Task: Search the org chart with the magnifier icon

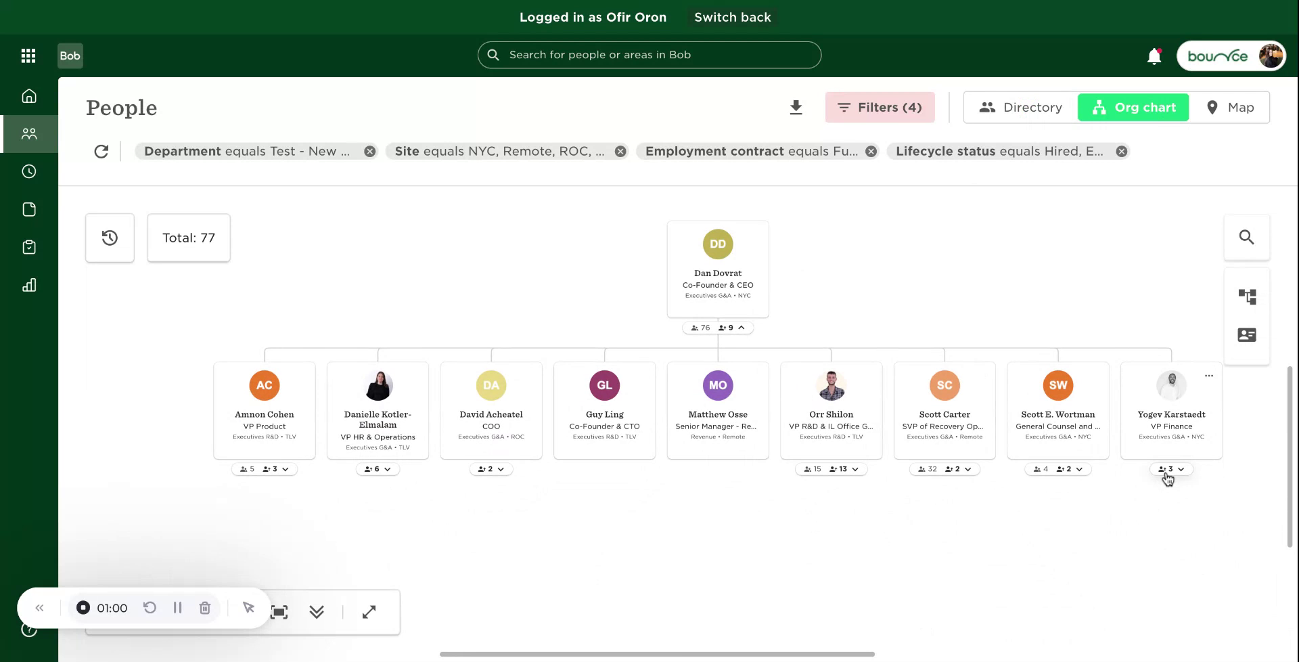Action: 1247,237
